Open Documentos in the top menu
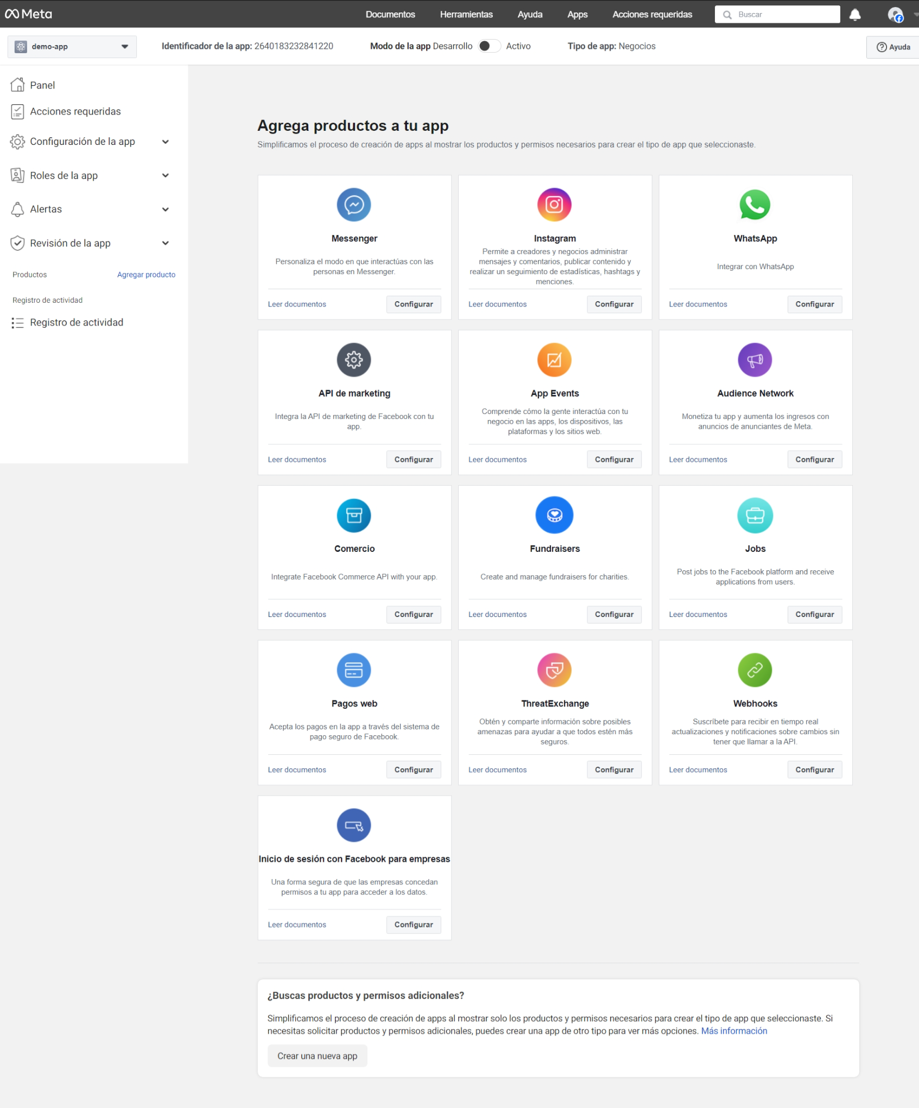 [390, 15]
